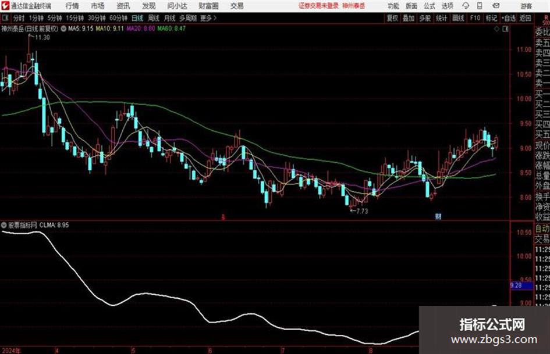Expand dropdown beside 股票指标网 sub-indicator
The image size is (550, 354).
tap(4, 225)
